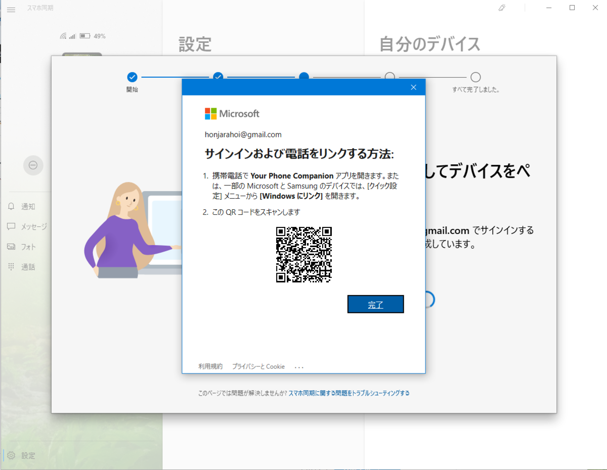607x470 pixels.
Task: Click the この QR コードをスキャンします instruction text
Action: (x=256, y=212)
